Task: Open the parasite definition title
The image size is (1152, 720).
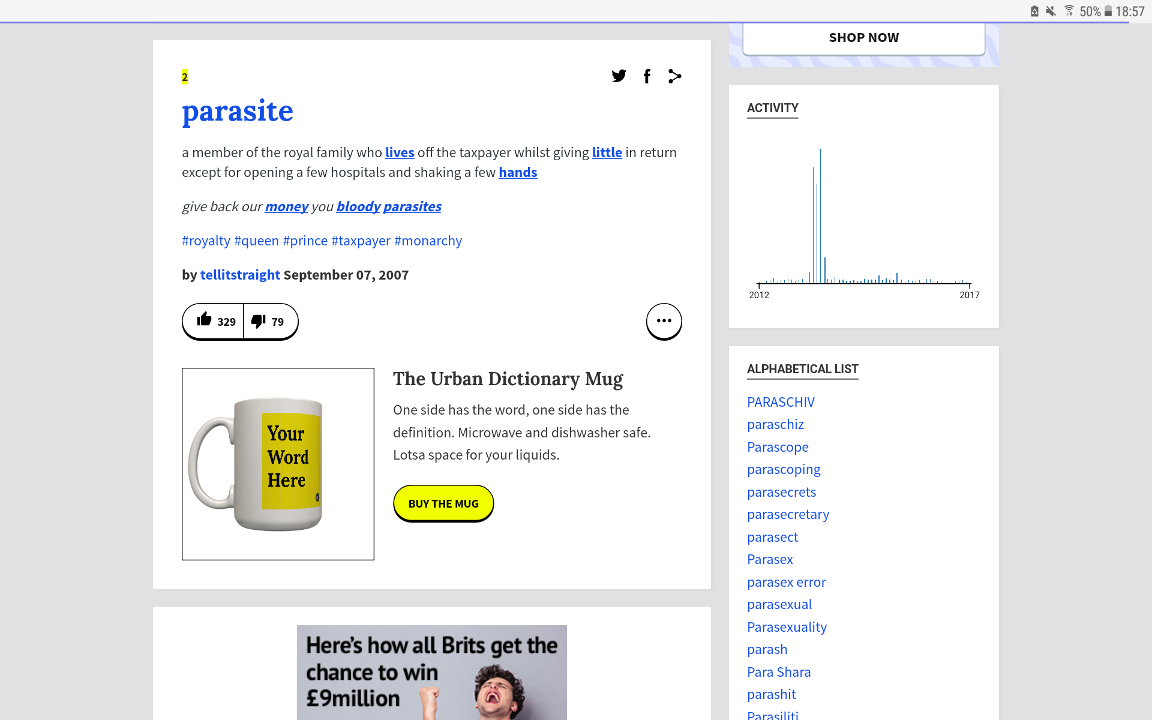Action: [238, 111]
